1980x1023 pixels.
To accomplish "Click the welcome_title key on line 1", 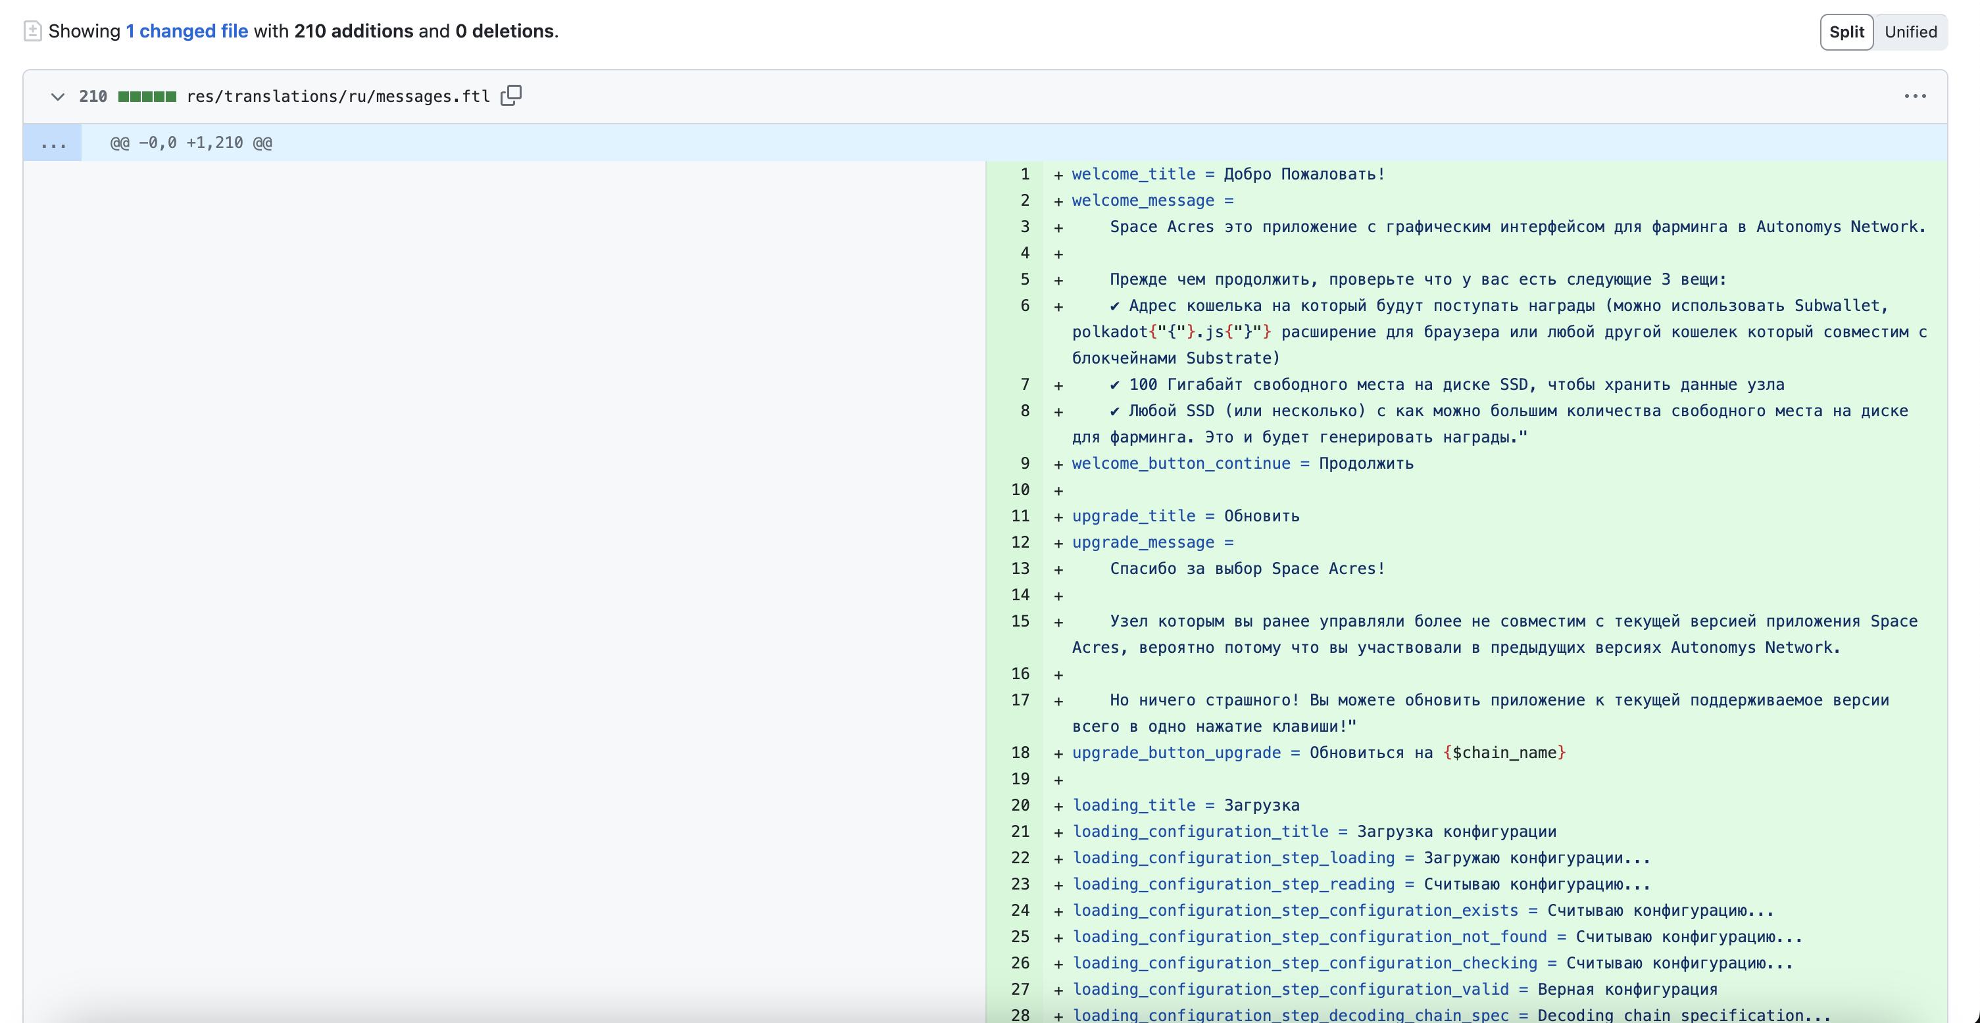I will pyautogui.click(x=1133, y=174).
